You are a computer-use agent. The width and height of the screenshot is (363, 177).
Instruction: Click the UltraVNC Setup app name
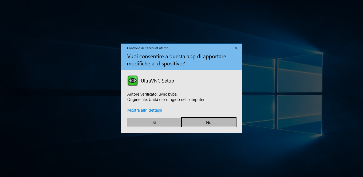(x=157, y=81)
